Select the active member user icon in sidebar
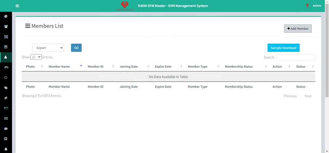Screen dimensions: 329x153 coord(6,57)
